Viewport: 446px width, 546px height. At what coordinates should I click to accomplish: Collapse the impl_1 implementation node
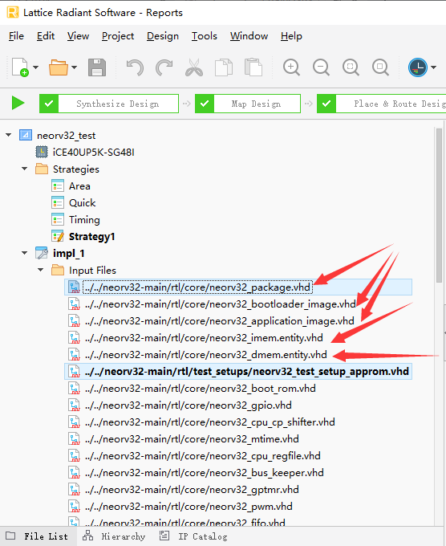coord(25,253)
